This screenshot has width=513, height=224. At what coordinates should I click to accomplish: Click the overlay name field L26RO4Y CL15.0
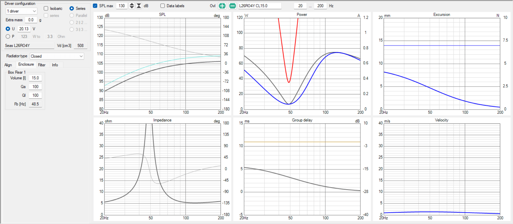260,6
